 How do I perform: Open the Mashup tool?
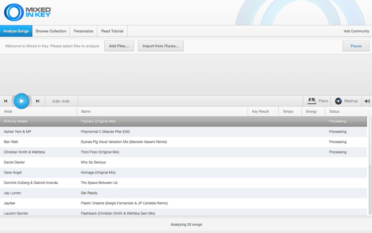(x=347, y=101)
